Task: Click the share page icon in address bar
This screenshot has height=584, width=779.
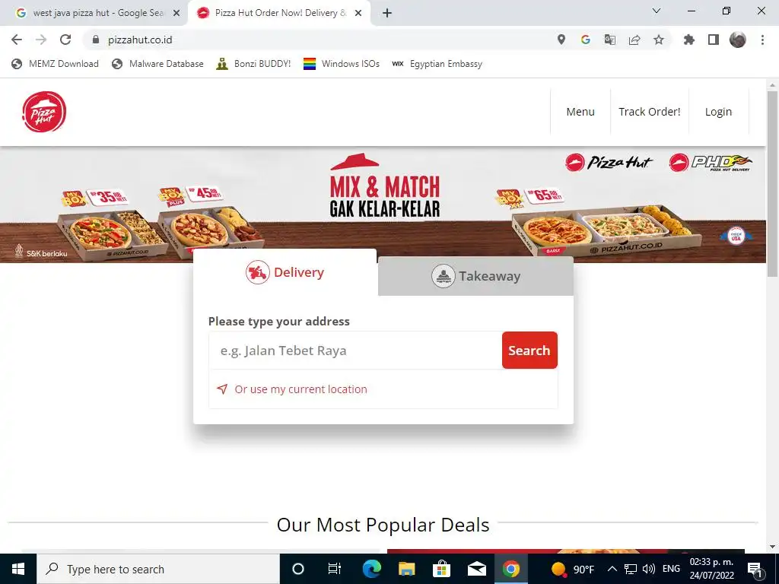Action: pyautogui.click(x=634, y=40)
